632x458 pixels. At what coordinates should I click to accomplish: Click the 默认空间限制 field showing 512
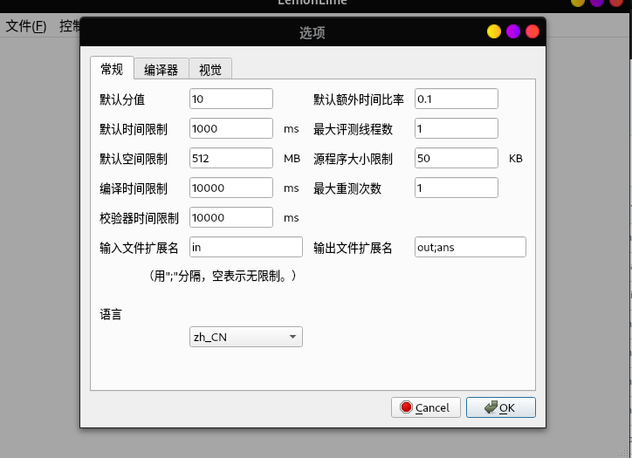pyautogui.click(x=231, y=158)
